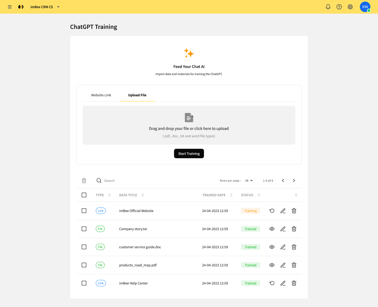Screen dimensions: 378x307
Task: View customer service guide.doc with eye icon
Action: coord(272,247)
